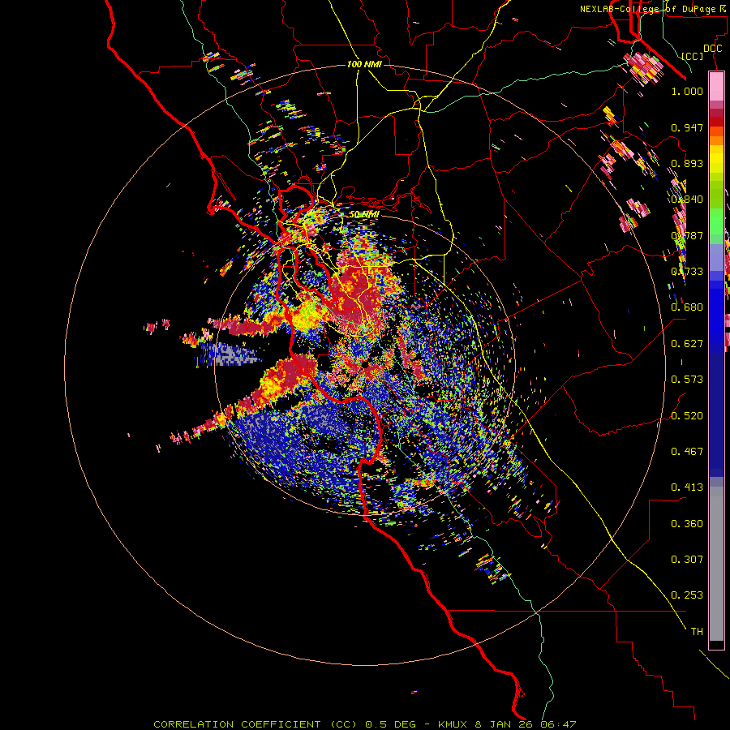
Task: Click the NEXLAB-College of DuPage credit text
Action: (x=652, y=9)
